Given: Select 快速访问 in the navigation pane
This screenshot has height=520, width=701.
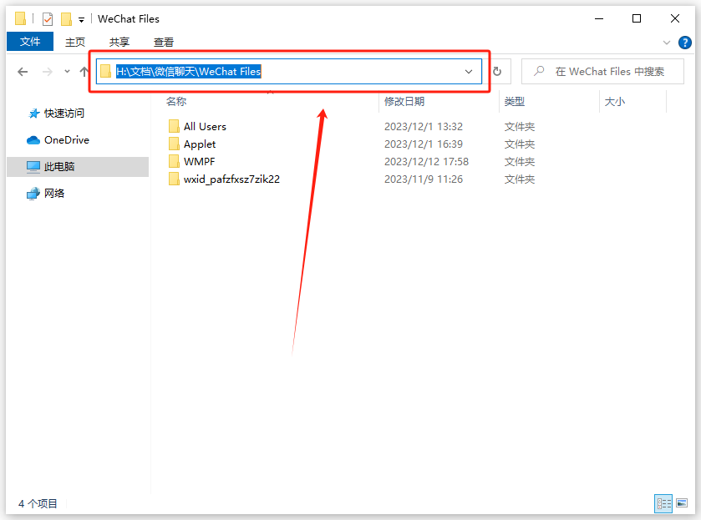Looking at the screenshot, I should tap(64, 113).
